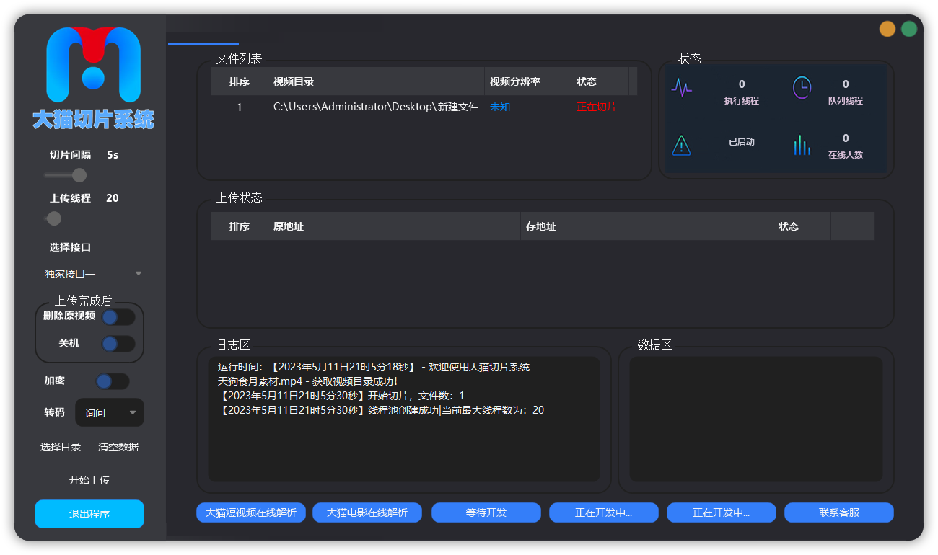The image size is (938, 555).
Task: Adjust the 切片间隔 slider handle
Action: click(x=79, y=175)
